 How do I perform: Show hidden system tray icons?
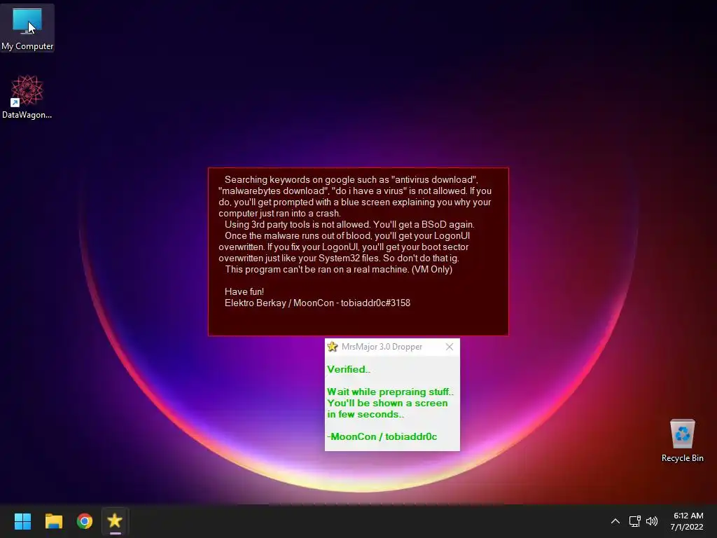coord(615,521)
